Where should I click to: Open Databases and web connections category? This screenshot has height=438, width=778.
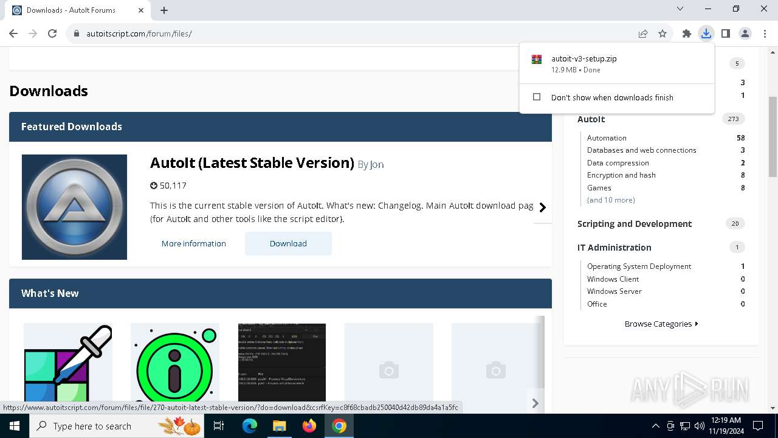click(642, 150)
